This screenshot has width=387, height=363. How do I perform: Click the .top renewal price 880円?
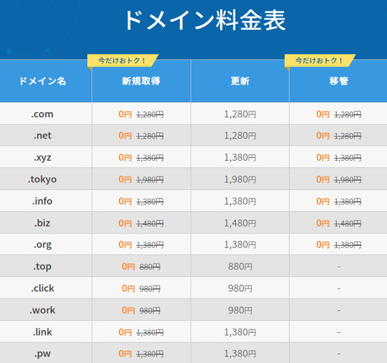click(x=240, y=266)
